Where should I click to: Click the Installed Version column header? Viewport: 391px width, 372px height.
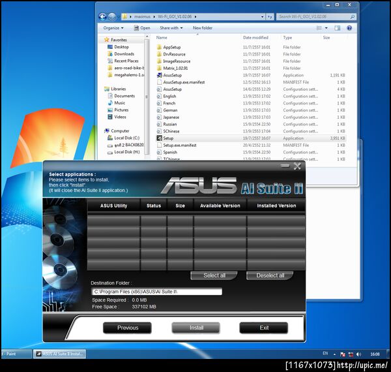click(276, 206)
